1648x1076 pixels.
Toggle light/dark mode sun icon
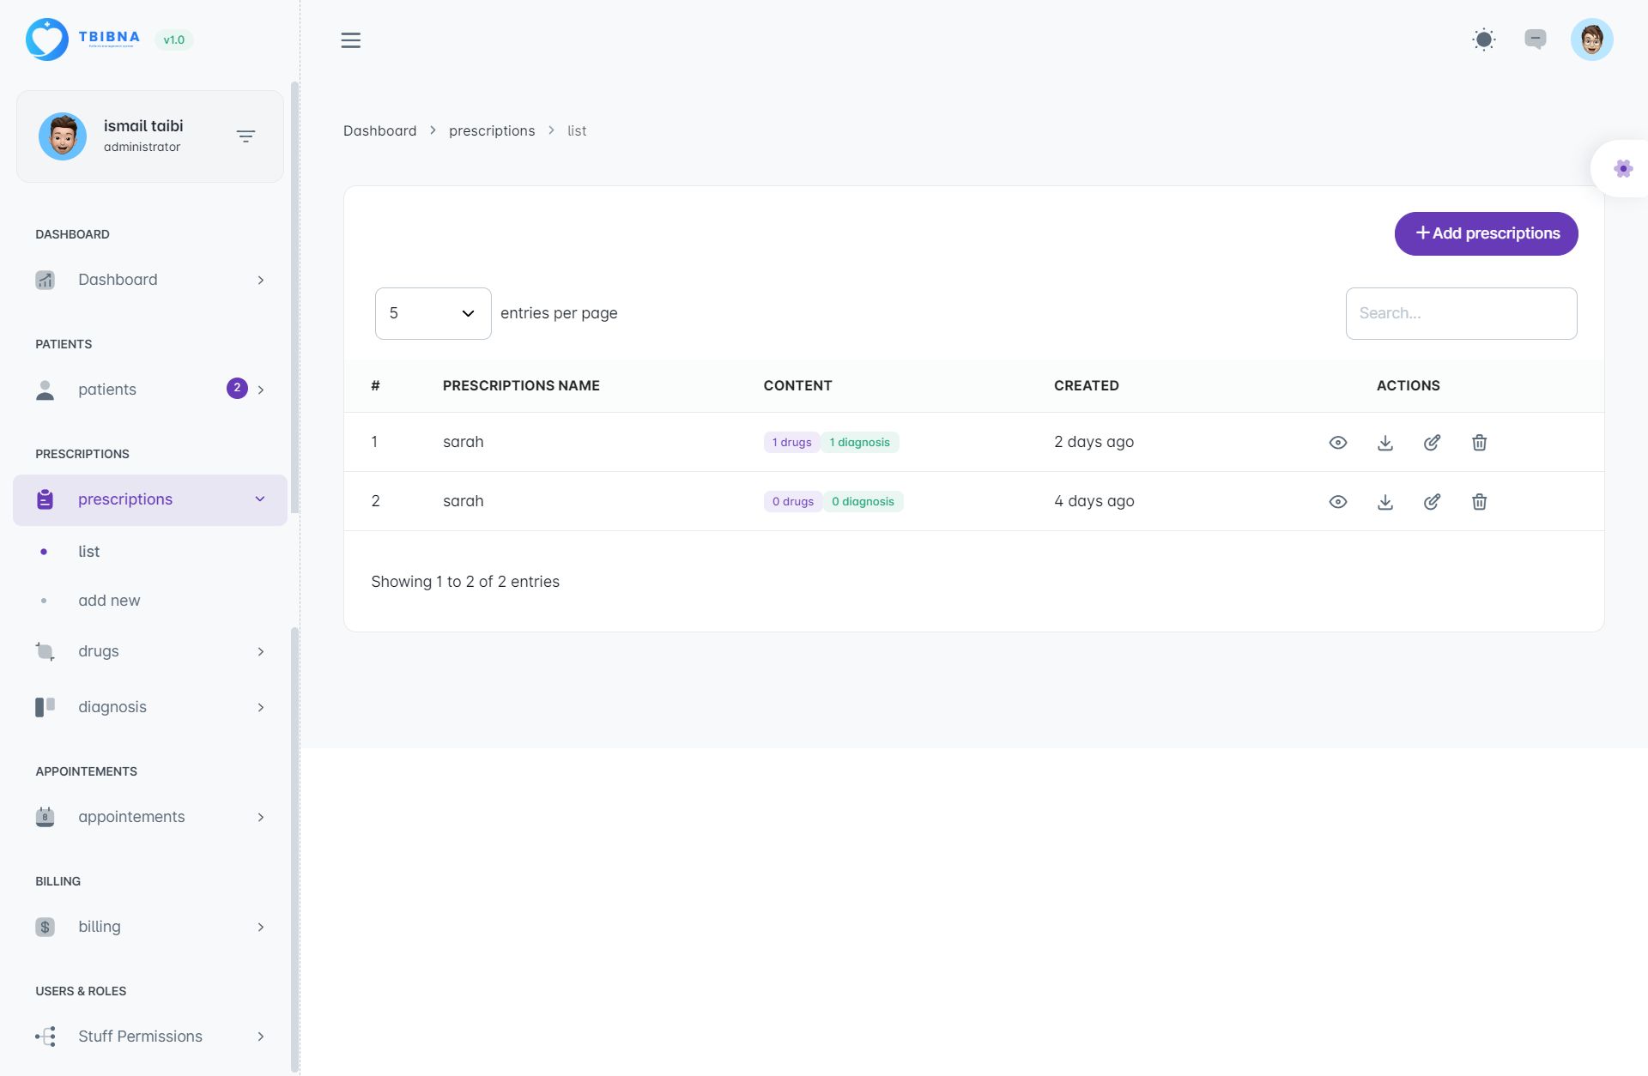[x=1483, y=39]
